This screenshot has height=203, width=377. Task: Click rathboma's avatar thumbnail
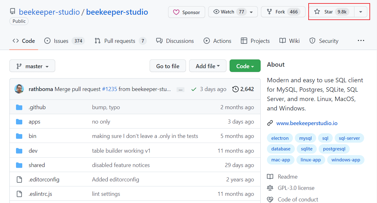[19, 89]
